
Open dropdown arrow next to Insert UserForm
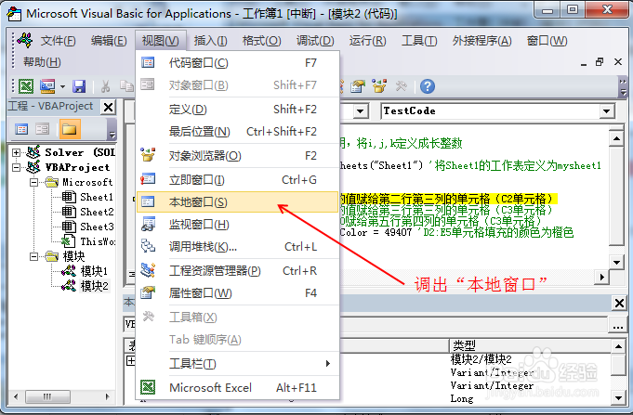click(62, 86)
